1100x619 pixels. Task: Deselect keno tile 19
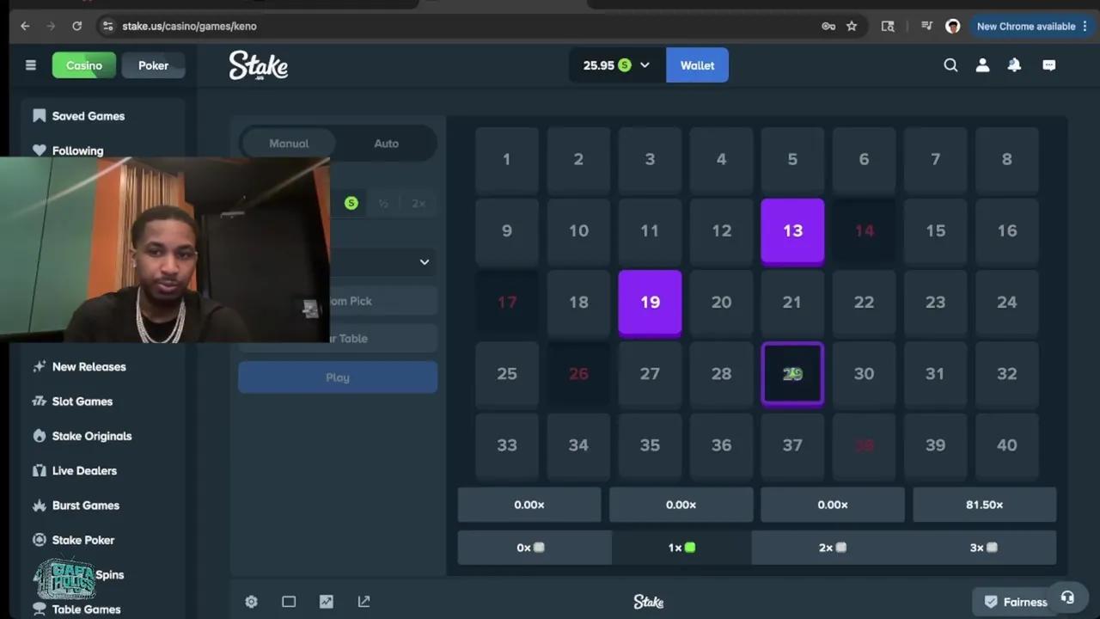coord(650,302)
